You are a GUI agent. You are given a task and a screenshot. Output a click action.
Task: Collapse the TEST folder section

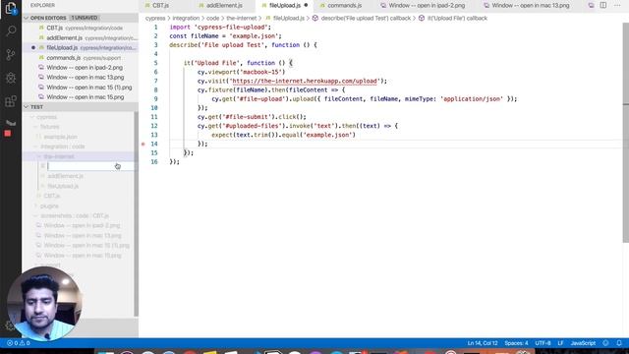[27, 107]
